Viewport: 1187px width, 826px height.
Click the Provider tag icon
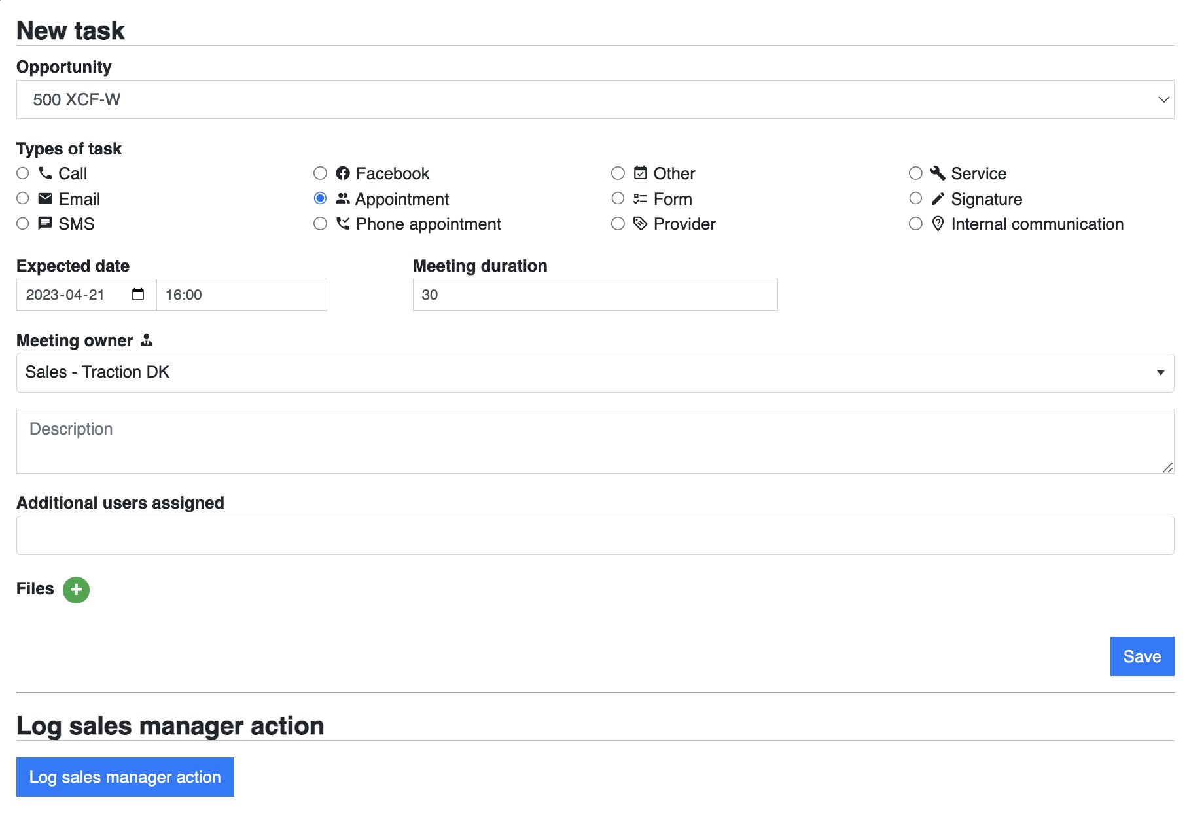pyautogui.click(x=641, y=224)
